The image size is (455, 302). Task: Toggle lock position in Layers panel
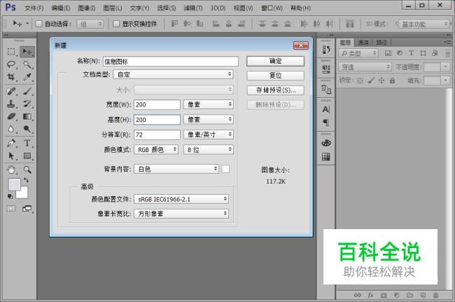(381, 81)
